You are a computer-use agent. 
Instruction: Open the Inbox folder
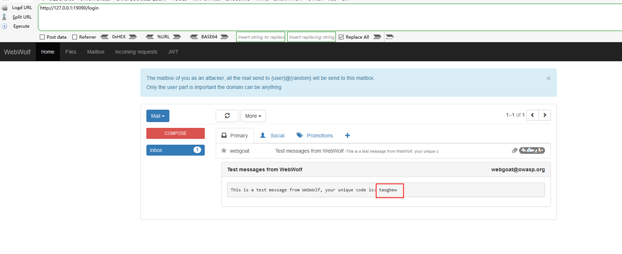176,150
